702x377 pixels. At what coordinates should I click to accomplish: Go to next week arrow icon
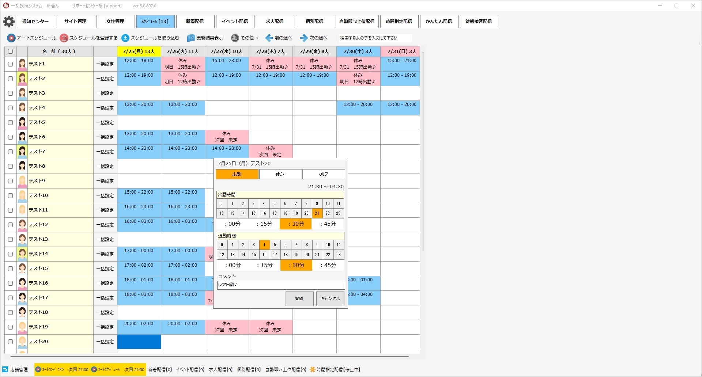point(304,38)
